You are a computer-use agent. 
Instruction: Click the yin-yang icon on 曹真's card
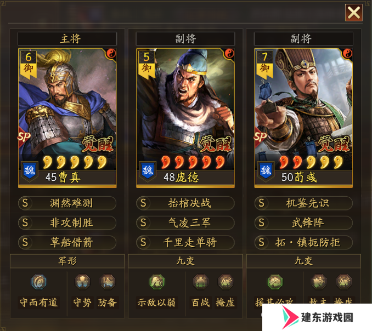(x=111, y=54)
